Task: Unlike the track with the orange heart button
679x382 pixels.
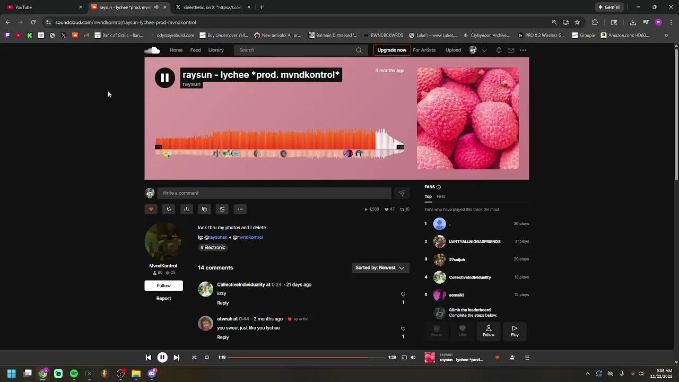Action: pyautogui.click(x=151, y=209)
